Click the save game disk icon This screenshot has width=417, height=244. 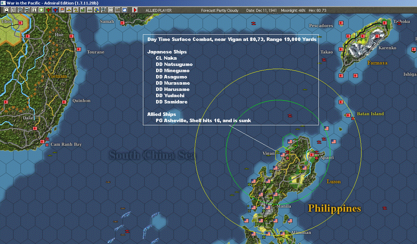(7, 10)
